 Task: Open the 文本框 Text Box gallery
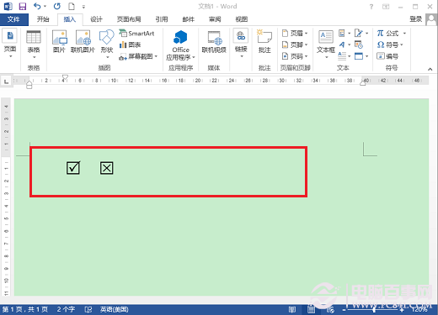326,44
